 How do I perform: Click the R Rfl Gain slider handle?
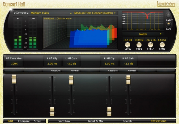[128, 80]
